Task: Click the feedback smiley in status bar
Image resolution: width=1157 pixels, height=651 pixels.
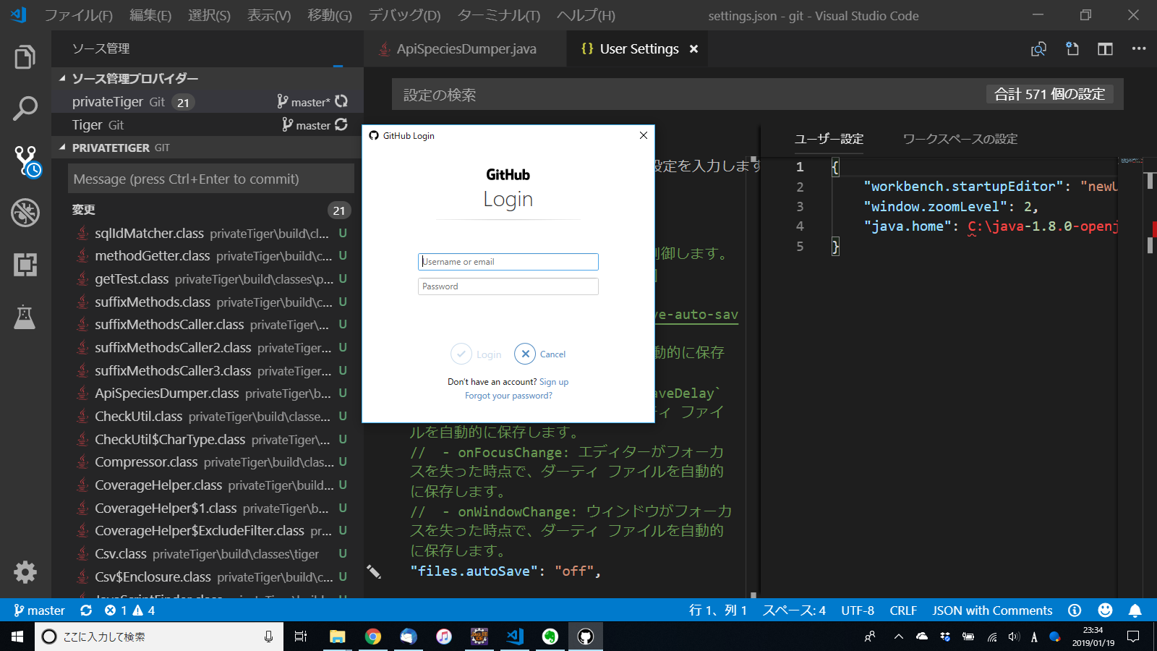Action: click(x=1105, y=610)
